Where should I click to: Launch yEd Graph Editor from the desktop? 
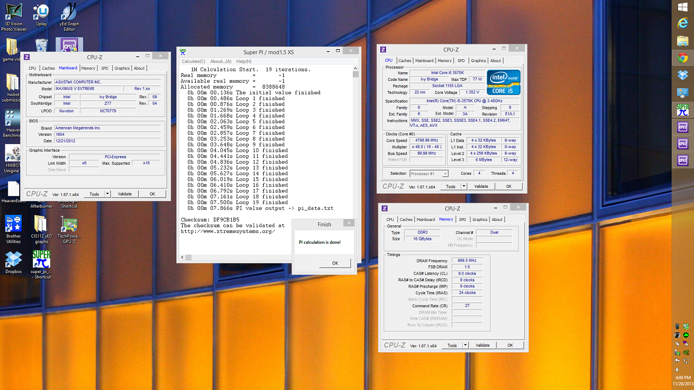[69, 17]
